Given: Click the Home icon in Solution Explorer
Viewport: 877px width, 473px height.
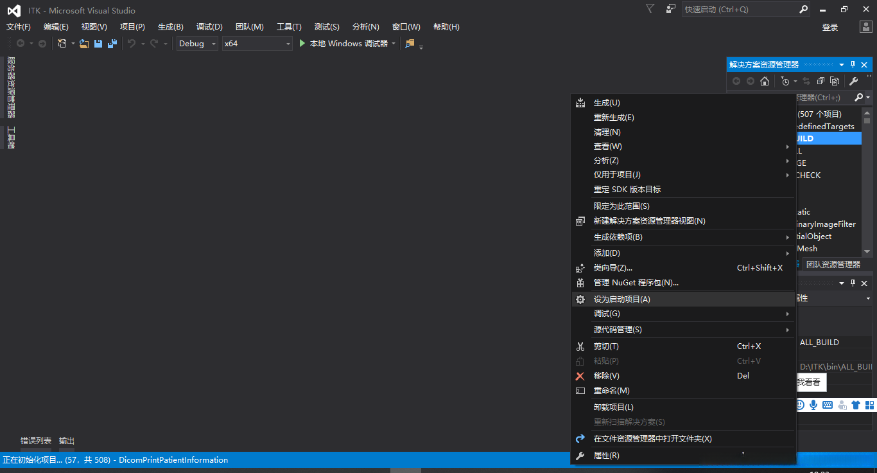Looking at the screenshot, I should [765, 81].
